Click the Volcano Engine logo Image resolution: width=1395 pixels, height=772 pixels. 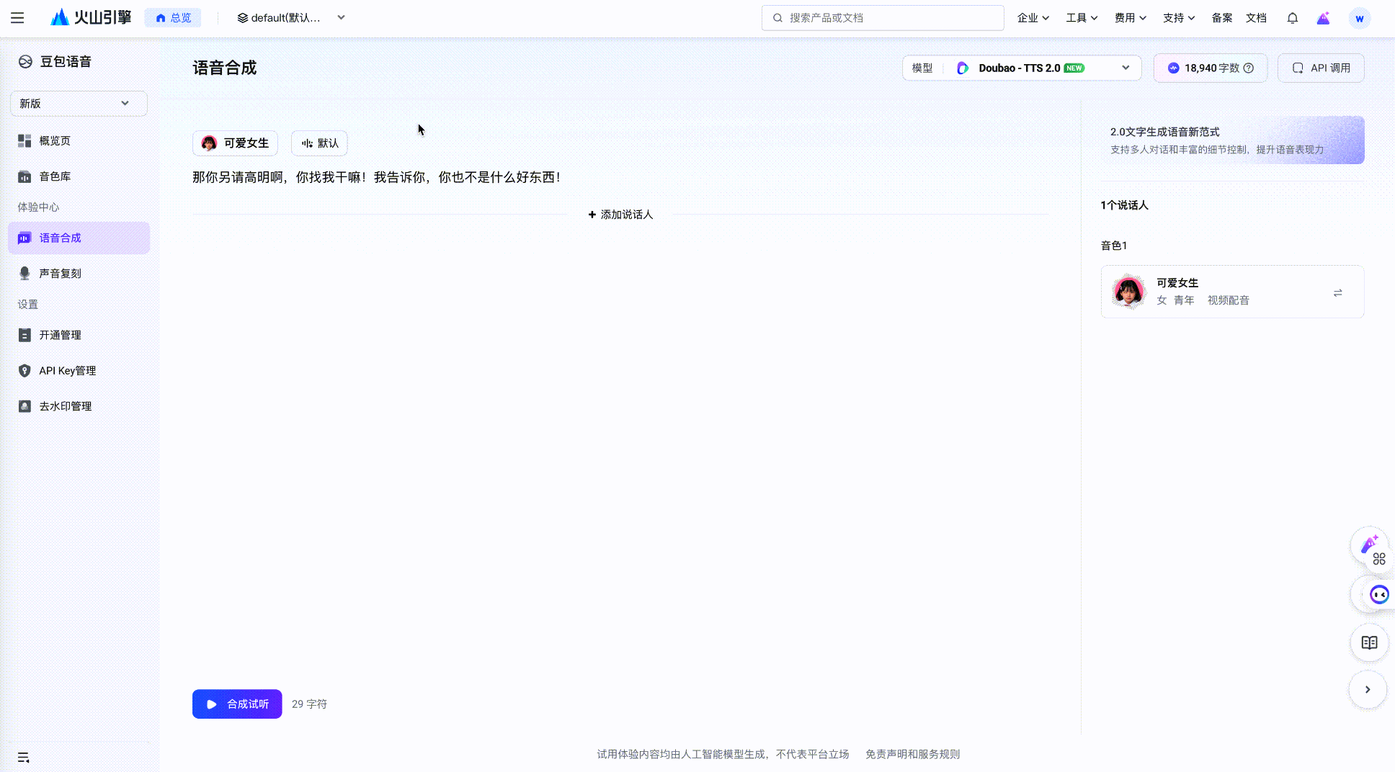[x=91, y=17]
